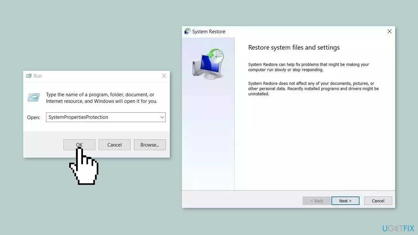Close the Run dialog window
Screen dimensions: 418x235
164,76
